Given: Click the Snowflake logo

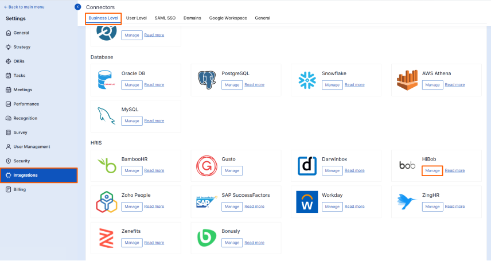Looking at the screenshot, I should click(307, 80).
